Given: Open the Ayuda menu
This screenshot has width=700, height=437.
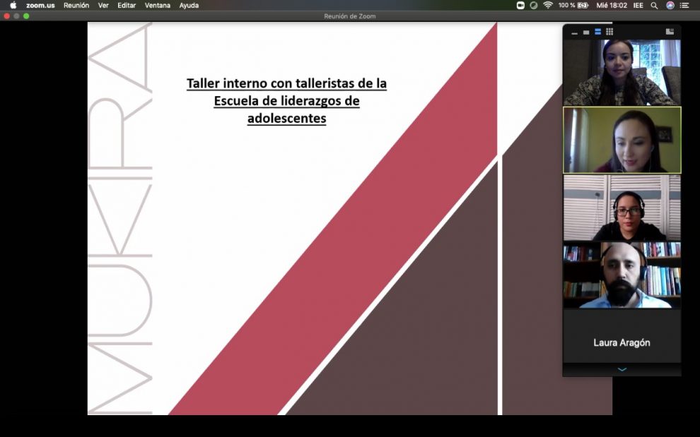Looking at the screenshot, I should 189,5.
